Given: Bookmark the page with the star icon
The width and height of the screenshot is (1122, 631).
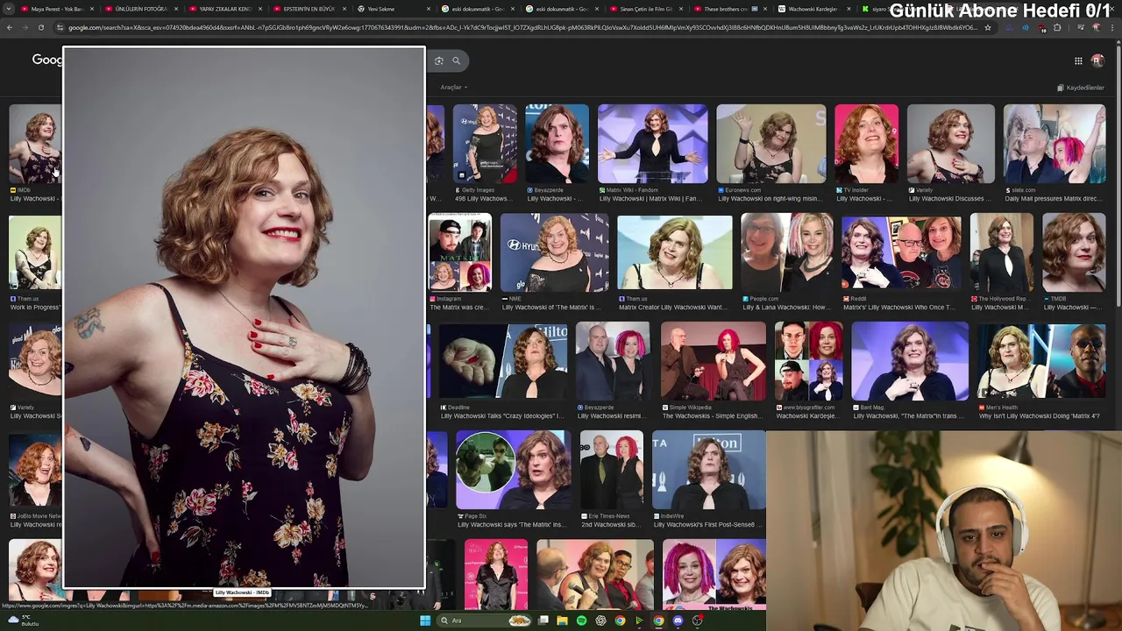Looking at the screenshot, I should click(x=988, y=27).
